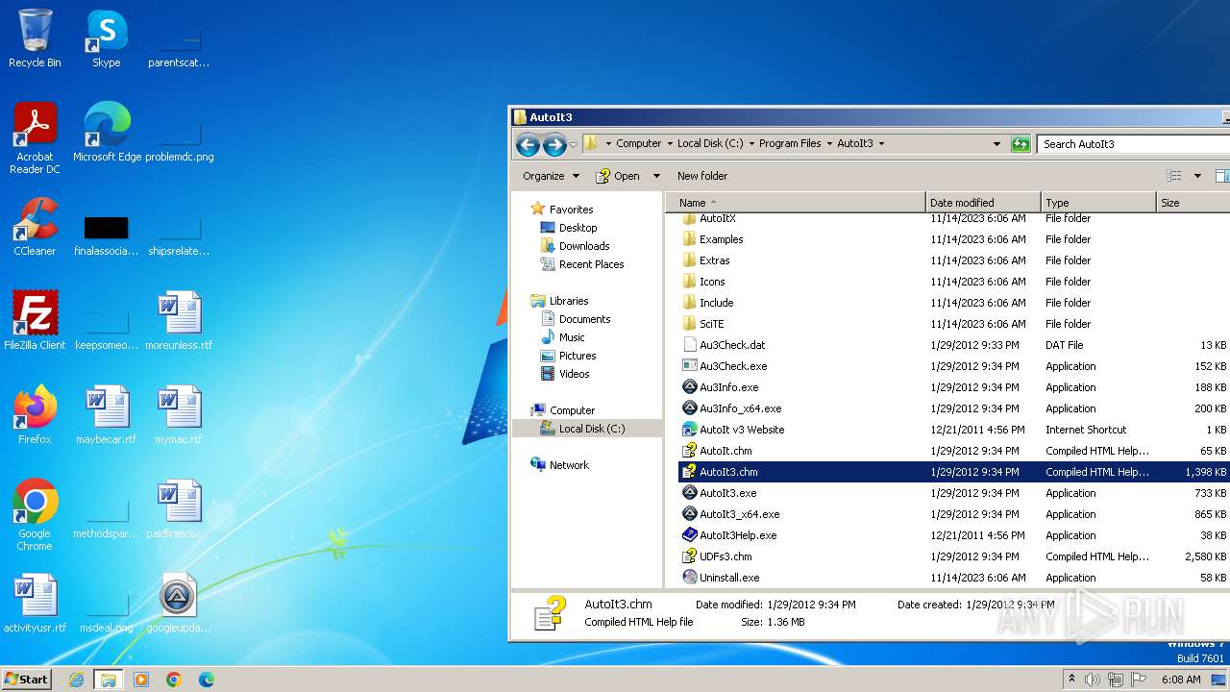The height and width of the screenshot is (692, 1230).
Task: Launch CCleaner desktop shortcut
Action: [35, 227]
